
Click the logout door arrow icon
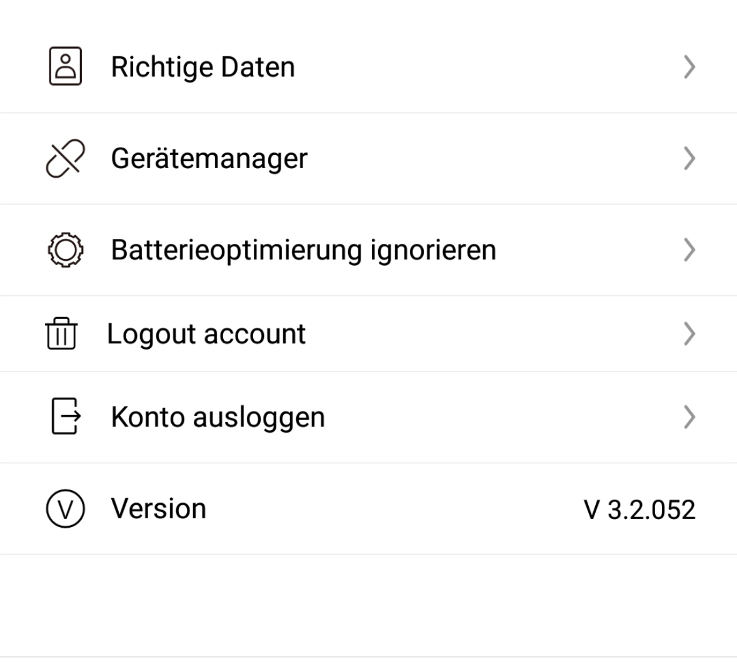pyautogui.click(x=65, y=417)
